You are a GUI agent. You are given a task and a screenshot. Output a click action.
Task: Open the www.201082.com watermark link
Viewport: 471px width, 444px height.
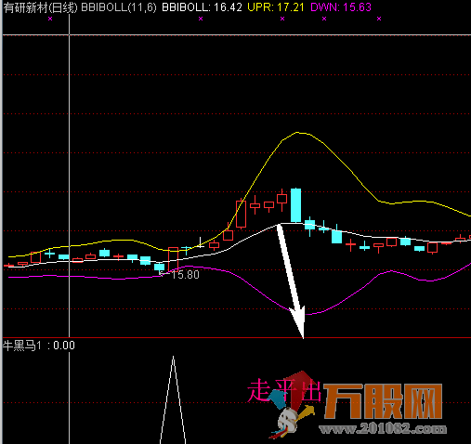click(x=383, y=429)
